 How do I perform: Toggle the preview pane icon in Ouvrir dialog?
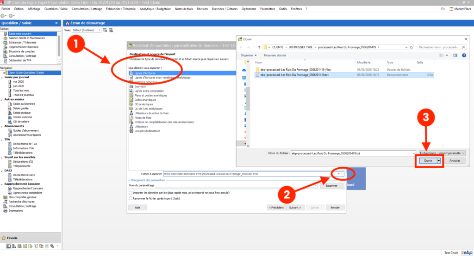455,55
